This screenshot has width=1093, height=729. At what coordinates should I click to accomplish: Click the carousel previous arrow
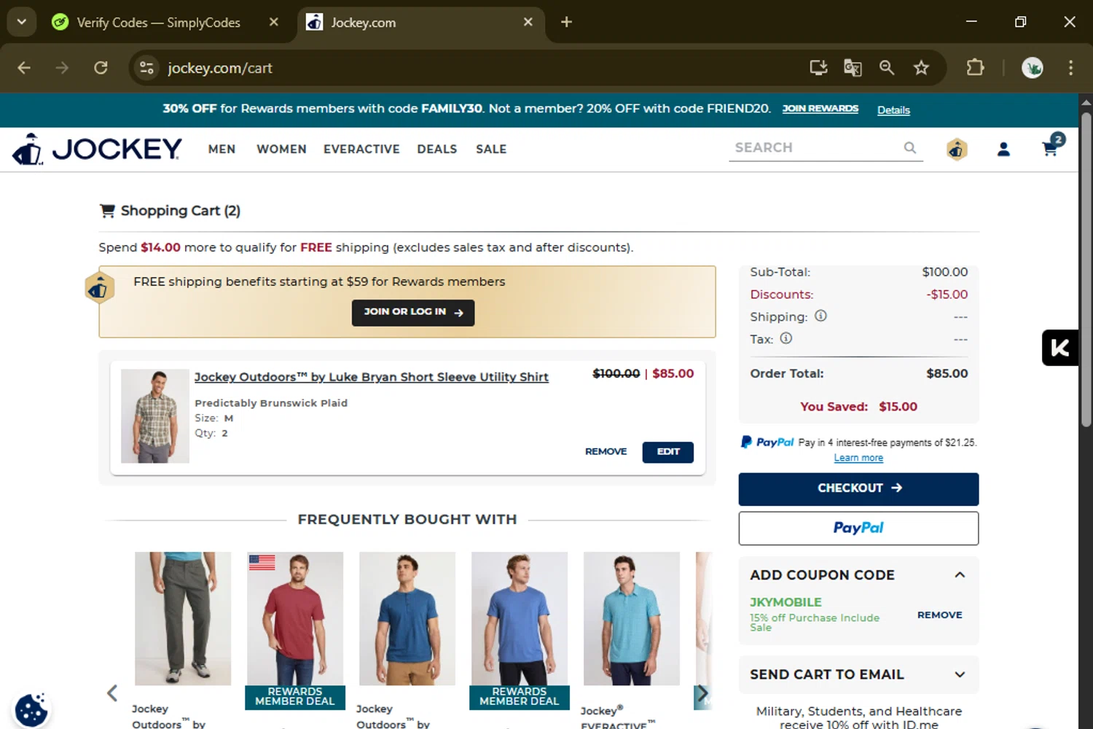tap(112, 693)
